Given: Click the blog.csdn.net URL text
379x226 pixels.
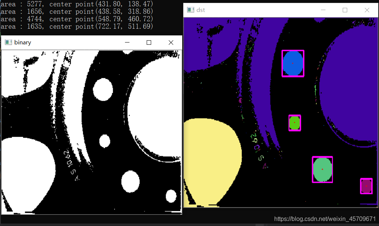Looking at the screenshot, I should [x=325, y=219].
